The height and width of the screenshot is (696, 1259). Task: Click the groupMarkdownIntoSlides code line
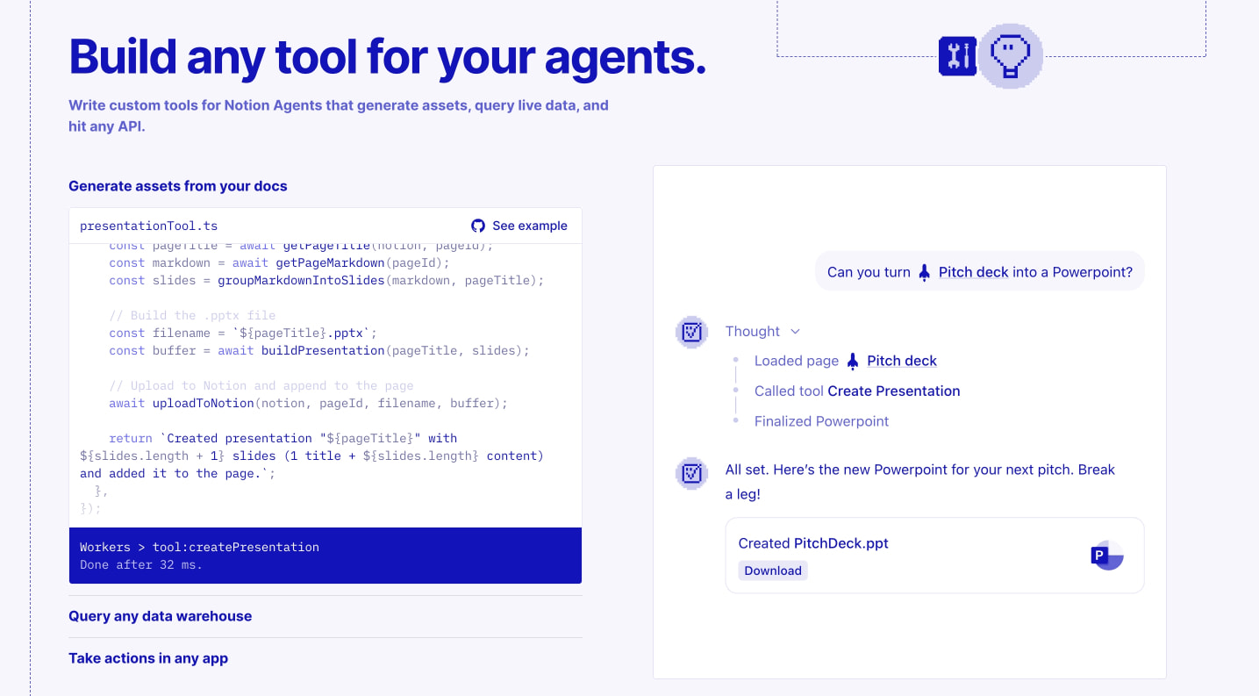pos(326,280)
